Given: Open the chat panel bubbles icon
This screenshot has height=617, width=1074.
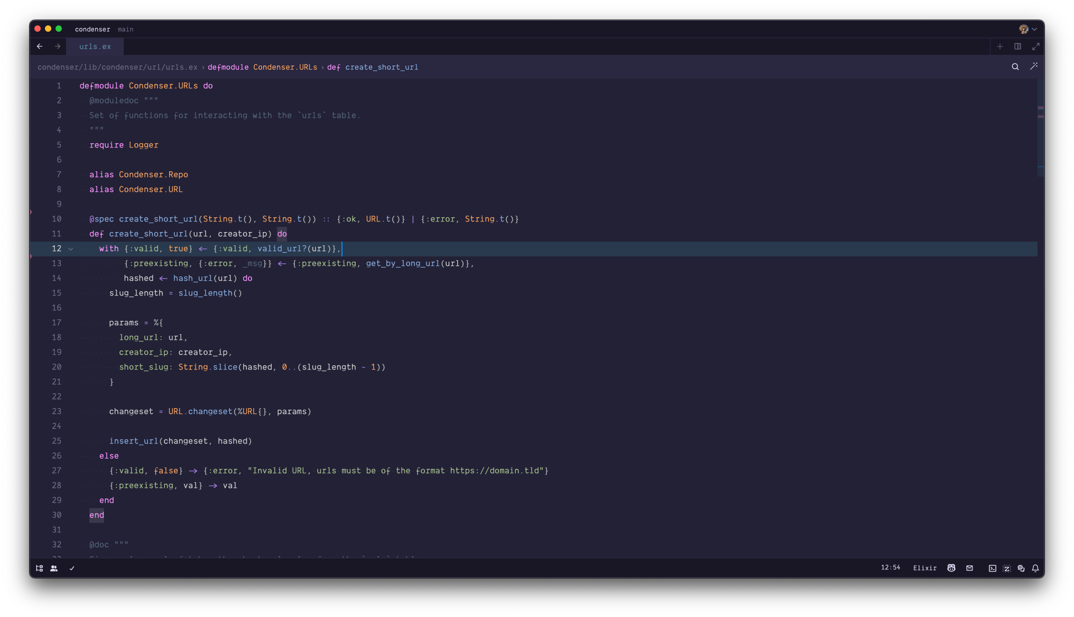Looking at the screenshot, I should [1021, 568].
